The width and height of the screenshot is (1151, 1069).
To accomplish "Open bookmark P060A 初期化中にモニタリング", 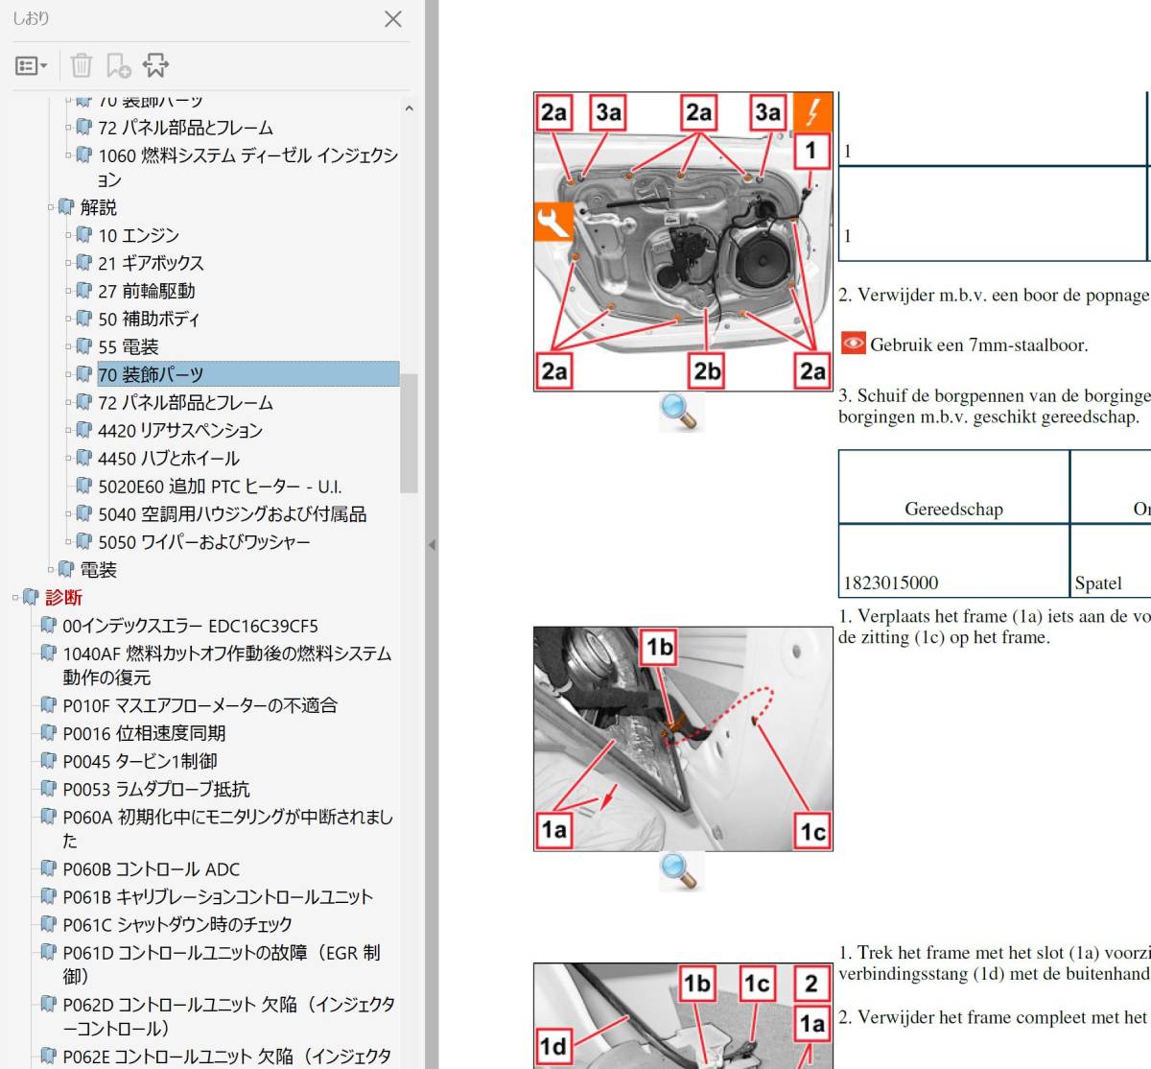I will [x=227, y=829].
